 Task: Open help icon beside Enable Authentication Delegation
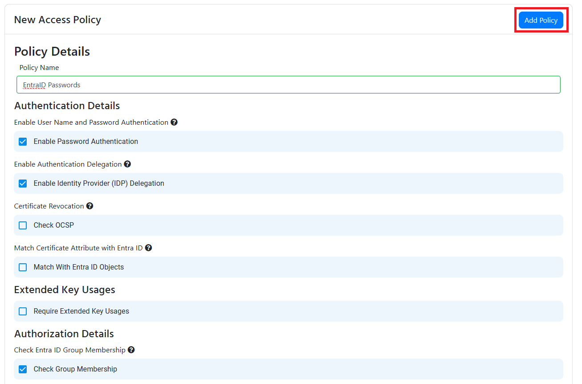127,164
